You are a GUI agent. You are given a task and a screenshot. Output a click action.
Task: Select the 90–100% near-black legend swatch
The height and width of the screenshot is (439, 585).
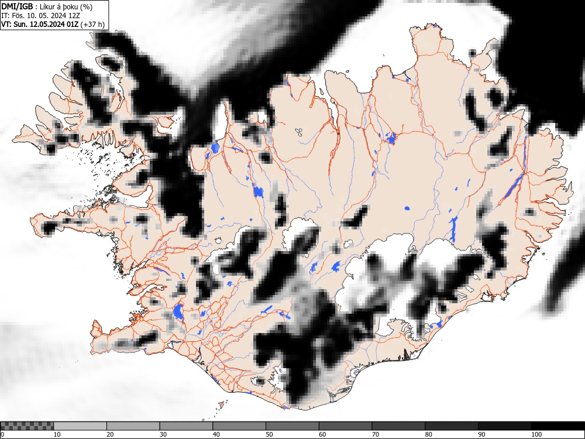pos(504,426)
